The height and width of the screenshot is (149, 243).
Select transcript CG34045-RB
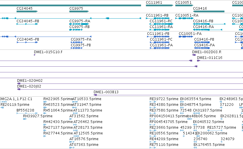pos(27,24)
